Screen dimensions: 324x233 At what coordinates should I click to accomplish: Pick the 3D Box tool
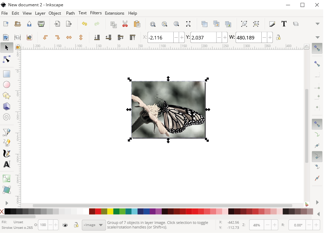coord(7,106)
